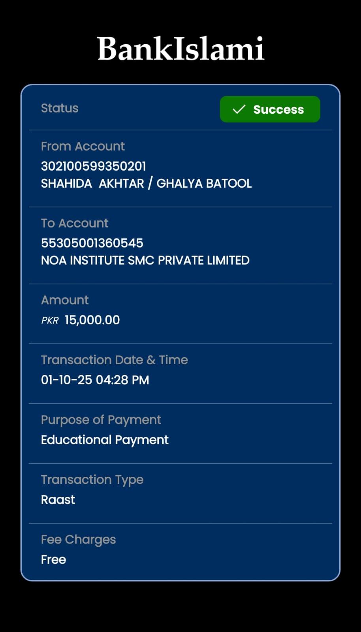
Task: Tap the From Account heading
Action: click(x=83, y=147)
